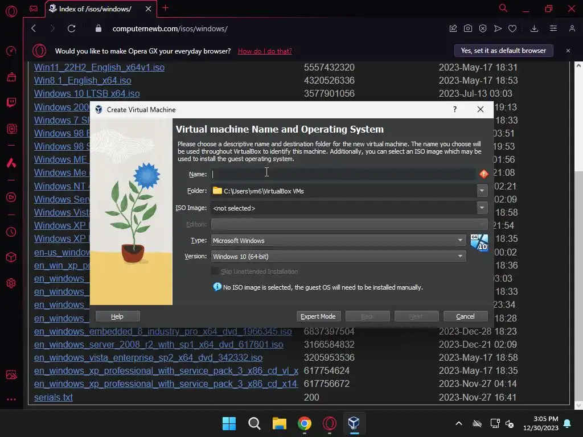Screen dimensions: 583x437
Task: Show hidden system tray icons chevron
Action: tap(459, 423)
